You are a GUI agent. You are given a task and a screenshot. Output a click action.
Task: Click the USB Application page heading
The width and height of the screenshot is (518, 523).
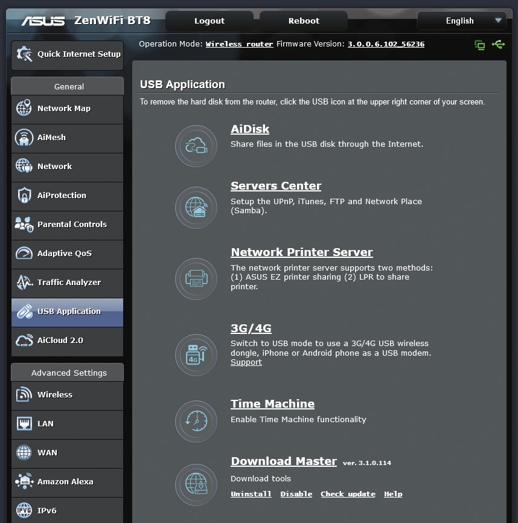(x=182, y=85)
